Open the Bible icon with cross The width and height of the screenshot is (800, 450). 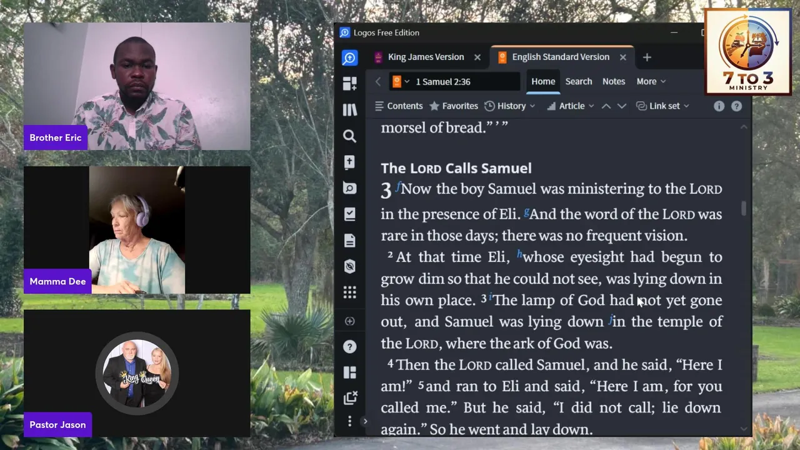(x=349, y=162)
